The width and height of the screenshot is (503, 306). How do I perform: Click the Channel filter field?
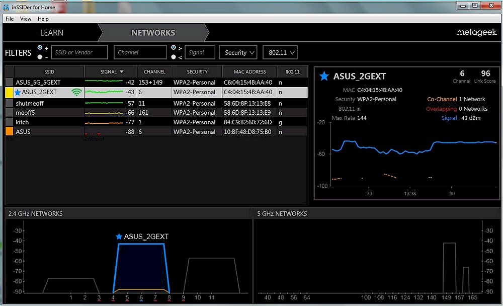[x=140, y=52]
